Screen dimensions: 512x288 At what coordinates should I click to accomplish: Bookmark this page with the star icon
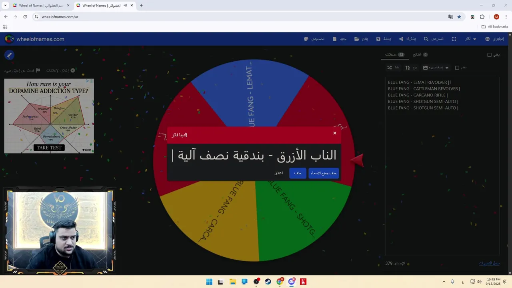click(x=459, y=17)
